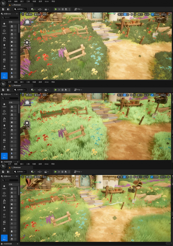The width and height of the screenshot is (173, 246).
Task: Activate the rotate tool in top viewport toolbar
Action: click(x=125, y=14)
